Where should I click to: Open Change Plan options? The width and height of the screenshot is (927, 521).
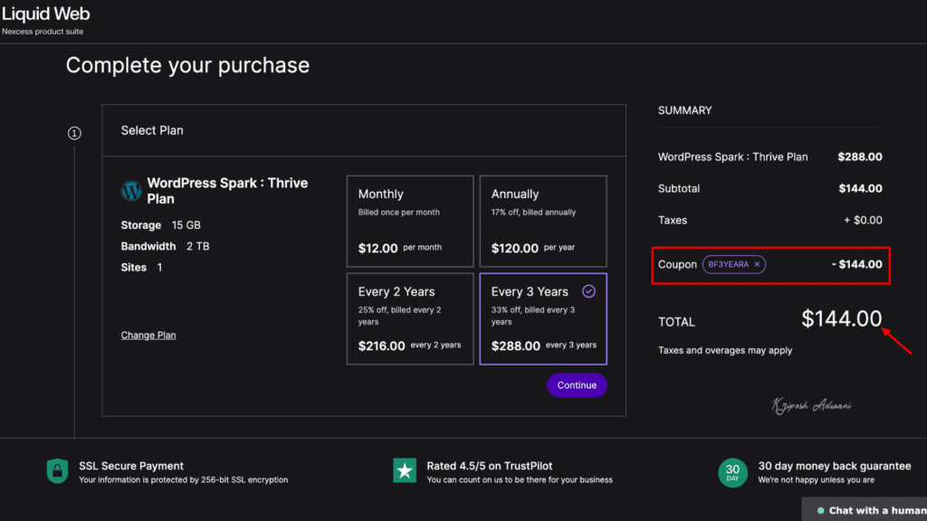148,335
